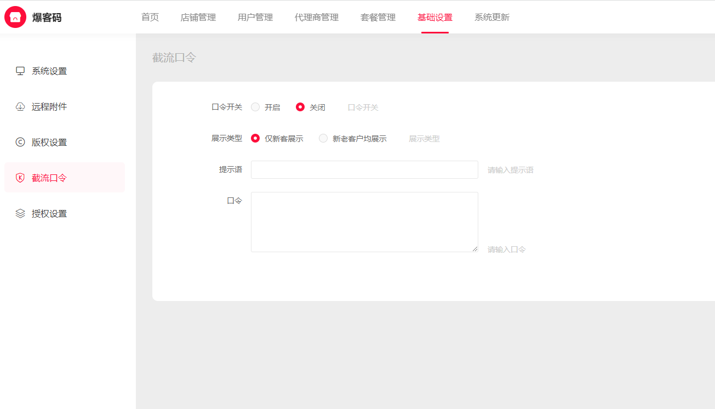The image size is (715, 409).
Task: Click the copyright icon beside 版权设置
Action: [x=20, y=142]
